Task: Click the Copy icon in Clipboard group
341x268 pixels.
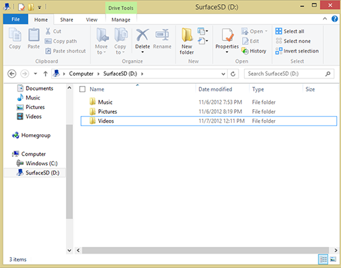Action: click(15, 35)
